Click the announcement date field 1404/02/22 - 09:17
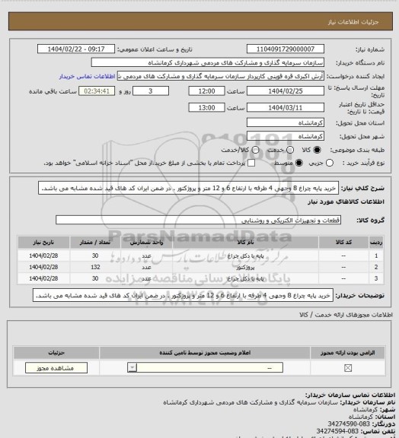This screenshot has height=438, width=399. 76,49
